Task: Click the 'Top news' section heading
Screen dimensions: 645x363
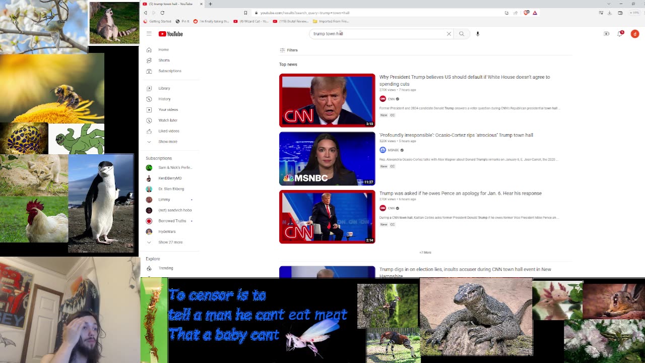Action: (288, 65)
